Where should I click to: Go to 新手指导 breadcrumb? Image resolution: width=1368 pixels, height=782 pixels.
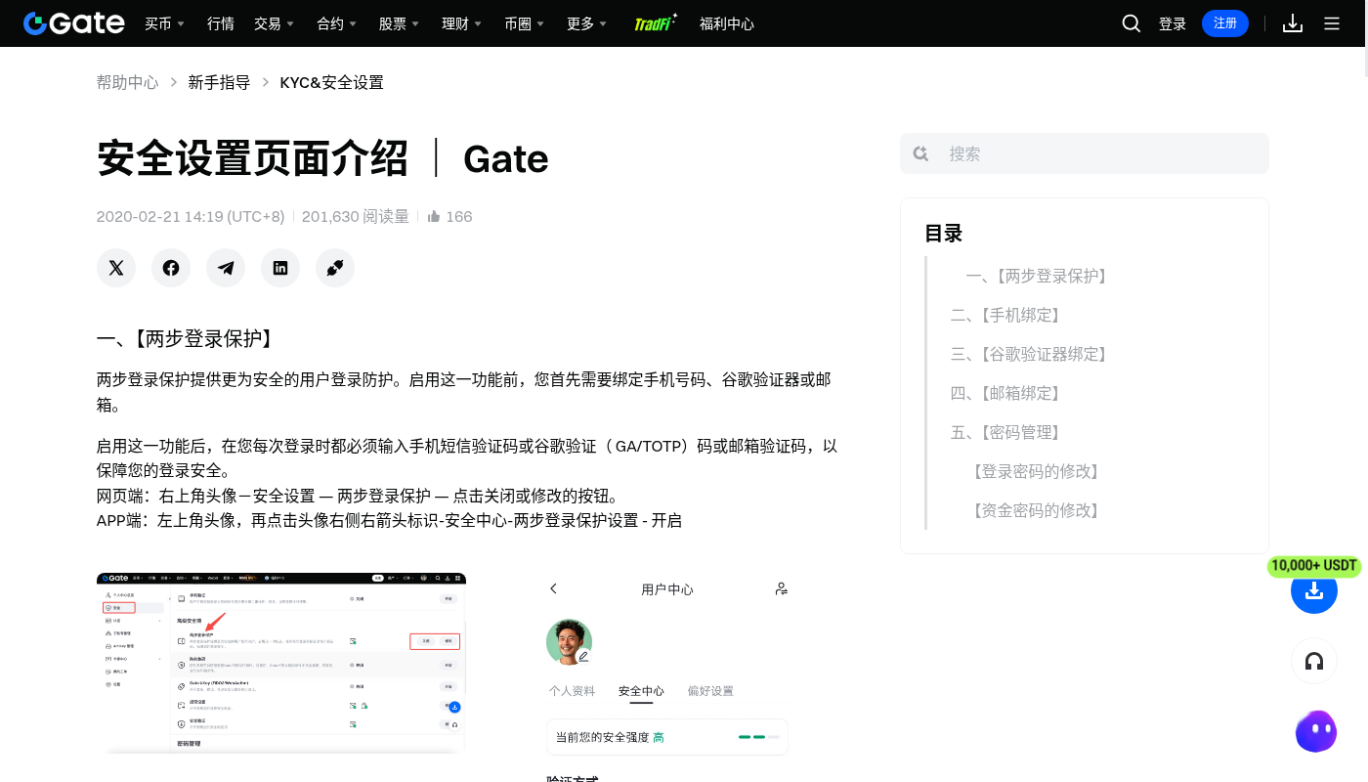click(x=219, y=82)
